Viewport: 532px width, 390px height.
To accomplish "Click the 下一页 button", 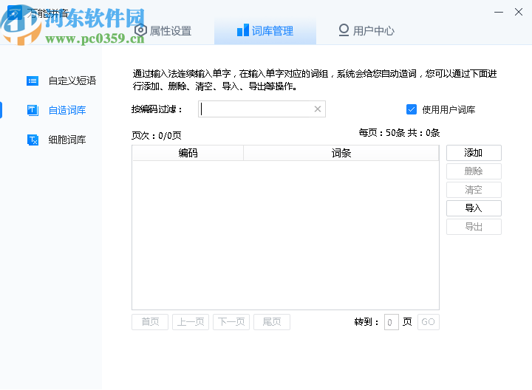I will [x=231, y=322].
